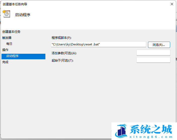Viewport: 177px width, 140px height.
Task: Click the 起始于(可选)(T): label
Action: (x=63, y=61)
